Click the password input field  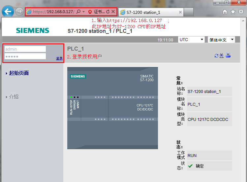(25, 56)
